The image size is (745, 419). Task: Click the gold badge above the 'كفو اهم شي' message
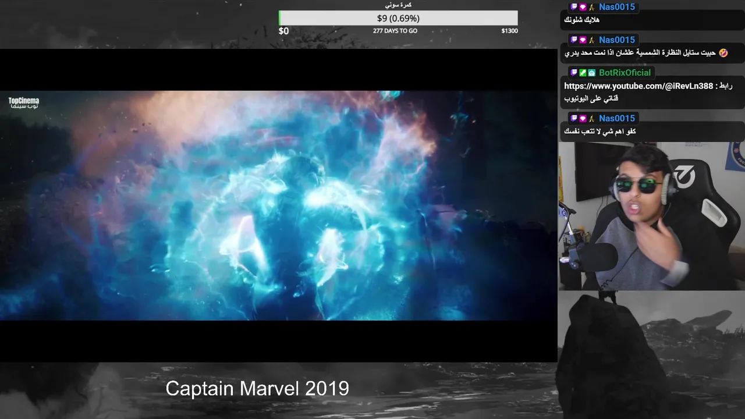pos(591,118)
